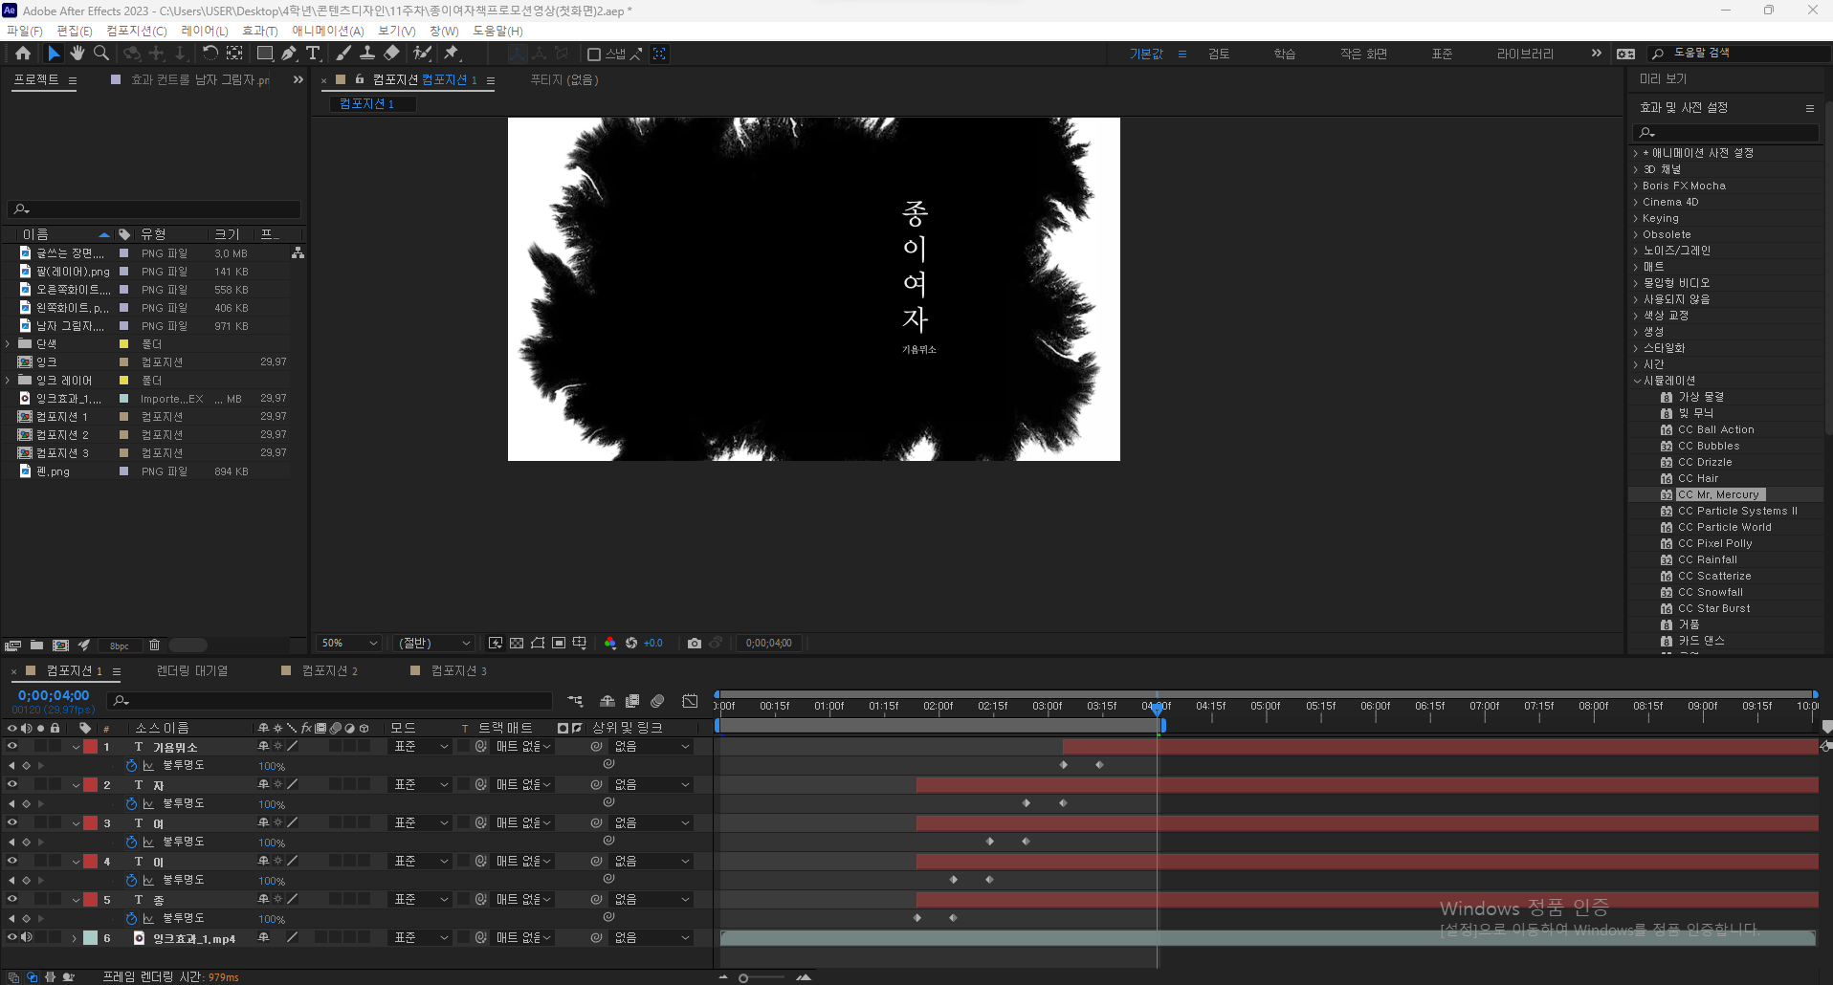Switch to the 컴포지션 2 timeline tab
The height and width of the screenshot is (985, 1833).
329,671
